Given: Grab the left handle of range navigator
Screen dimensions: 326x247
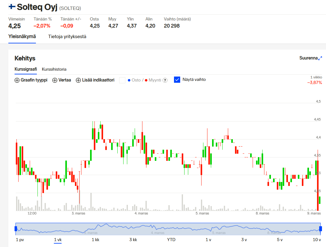Looking at the screenshot, I should click(16, 229).
